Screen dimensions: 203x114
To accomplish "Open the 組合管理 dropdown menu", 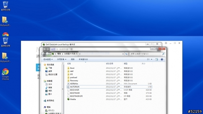I will [48, 59].
